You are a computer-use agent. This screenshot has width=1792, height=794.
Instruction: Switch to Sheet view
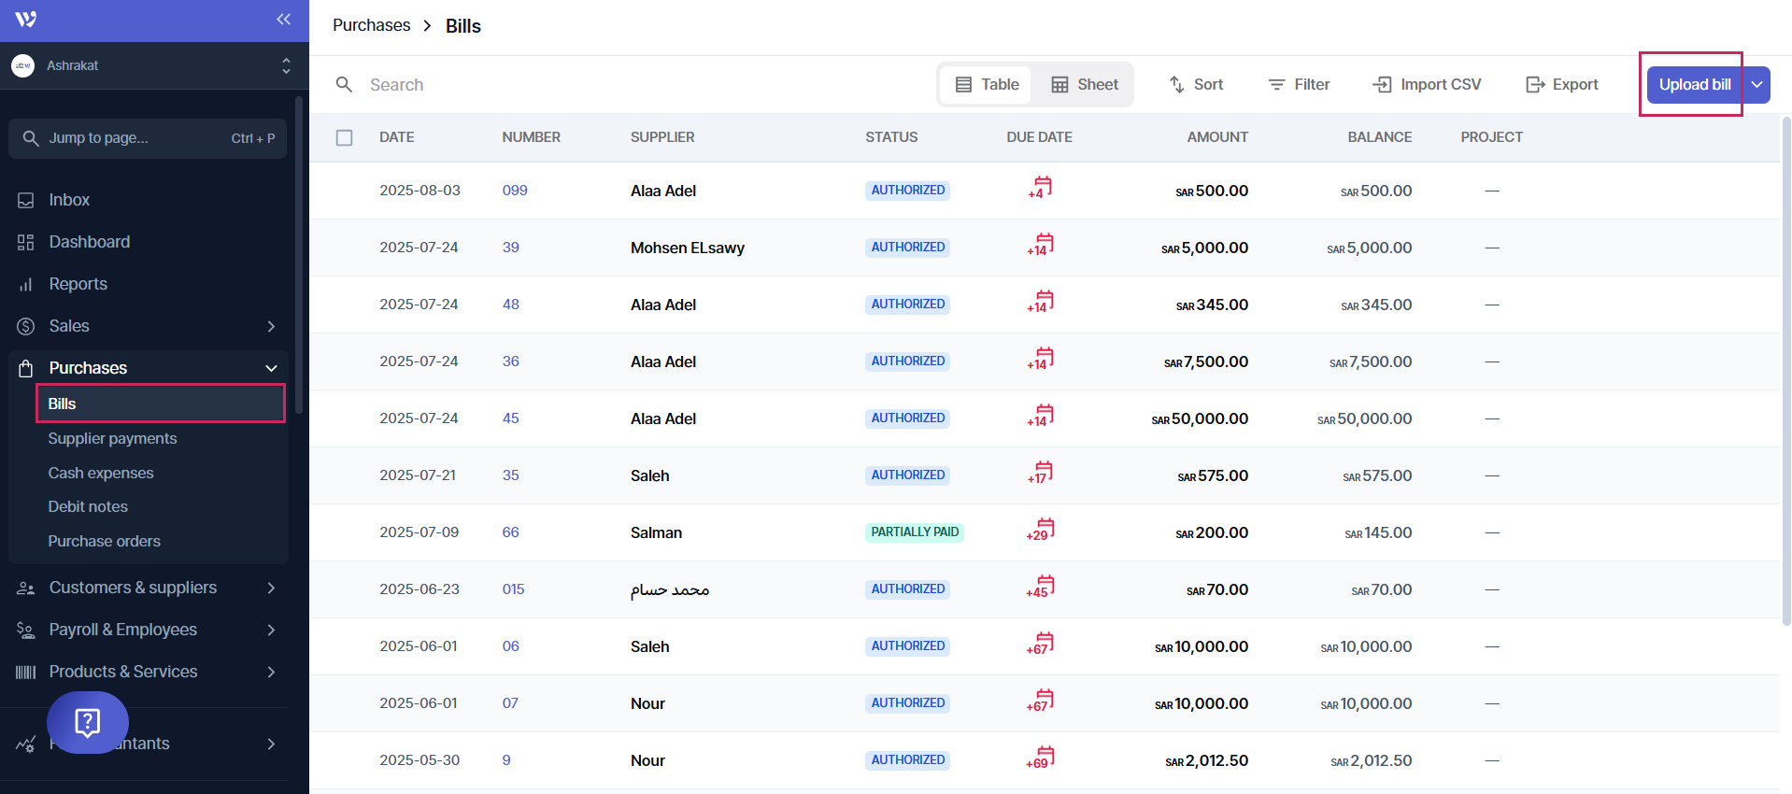pos(1084,85)
